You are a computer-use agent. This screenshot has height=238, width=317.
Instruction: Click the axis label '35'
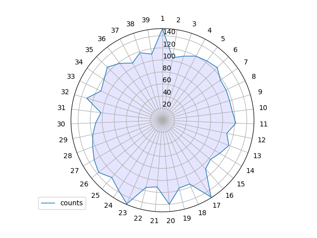[x=89, y=50]
